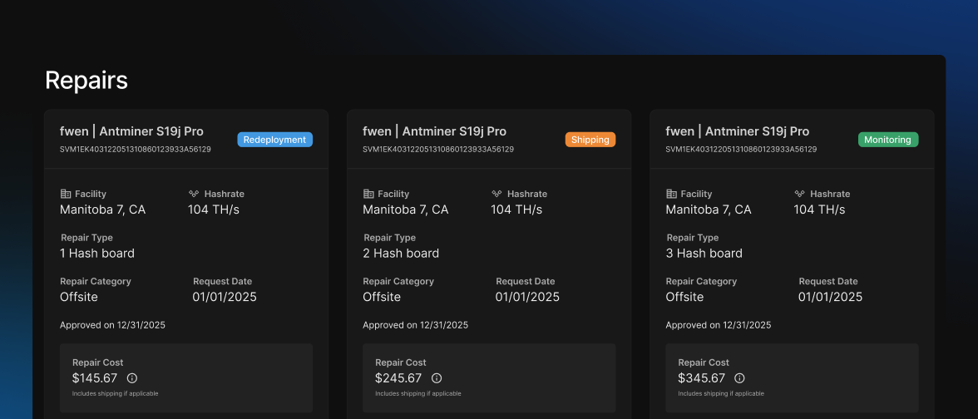This screenshot has height=419, width=978.
Task: Click '104 TH/s' in the Monitoring card
Action: (820, 209)
